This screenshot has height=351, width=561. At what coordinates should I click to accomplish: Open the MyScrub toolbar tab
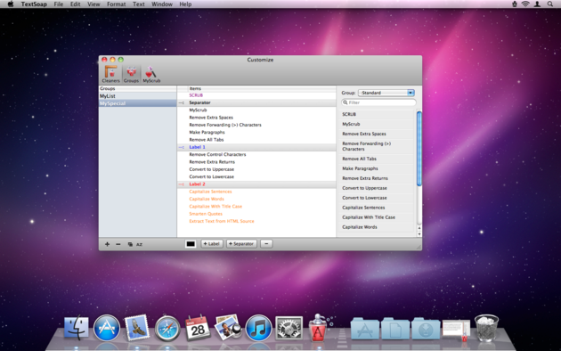151,74
